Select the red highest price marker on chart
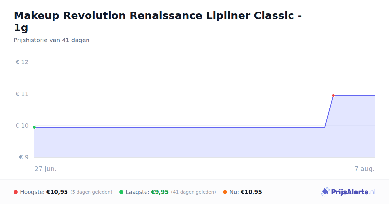The height and width of the screenshot is (204, 389). tap(333, 96)
